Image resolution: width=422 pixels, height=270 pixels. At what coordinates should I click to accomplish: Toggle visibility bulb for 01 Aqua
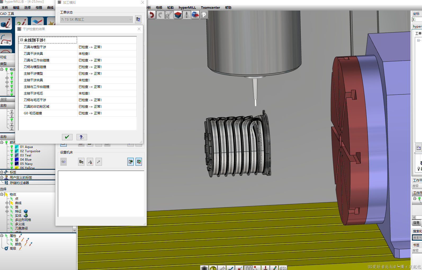point(12,147)
